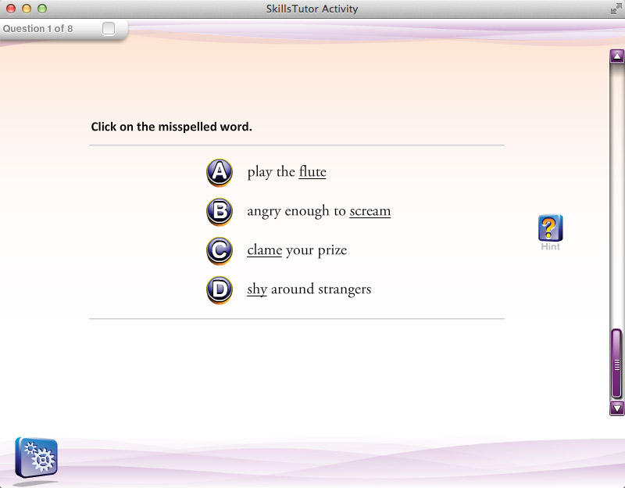Click the underlined word "scream"

[x=370, y=211]
